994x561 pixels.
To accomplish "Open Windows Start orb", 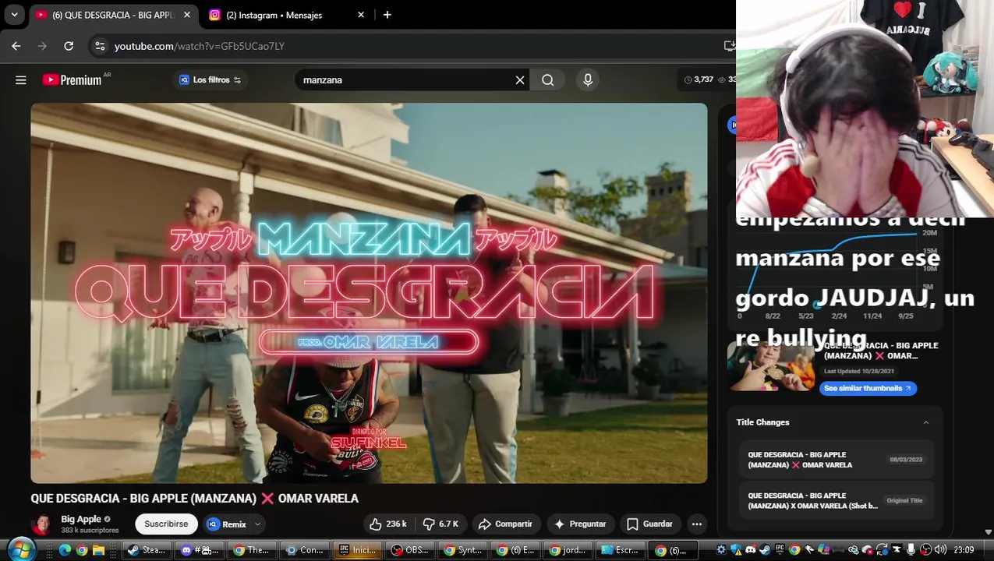I will click(21, 549).
